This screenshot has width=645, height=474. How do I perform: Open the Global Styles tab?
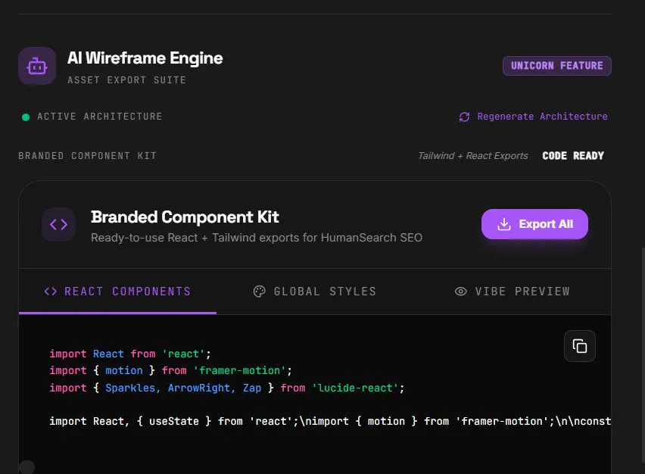coord(315,292)
